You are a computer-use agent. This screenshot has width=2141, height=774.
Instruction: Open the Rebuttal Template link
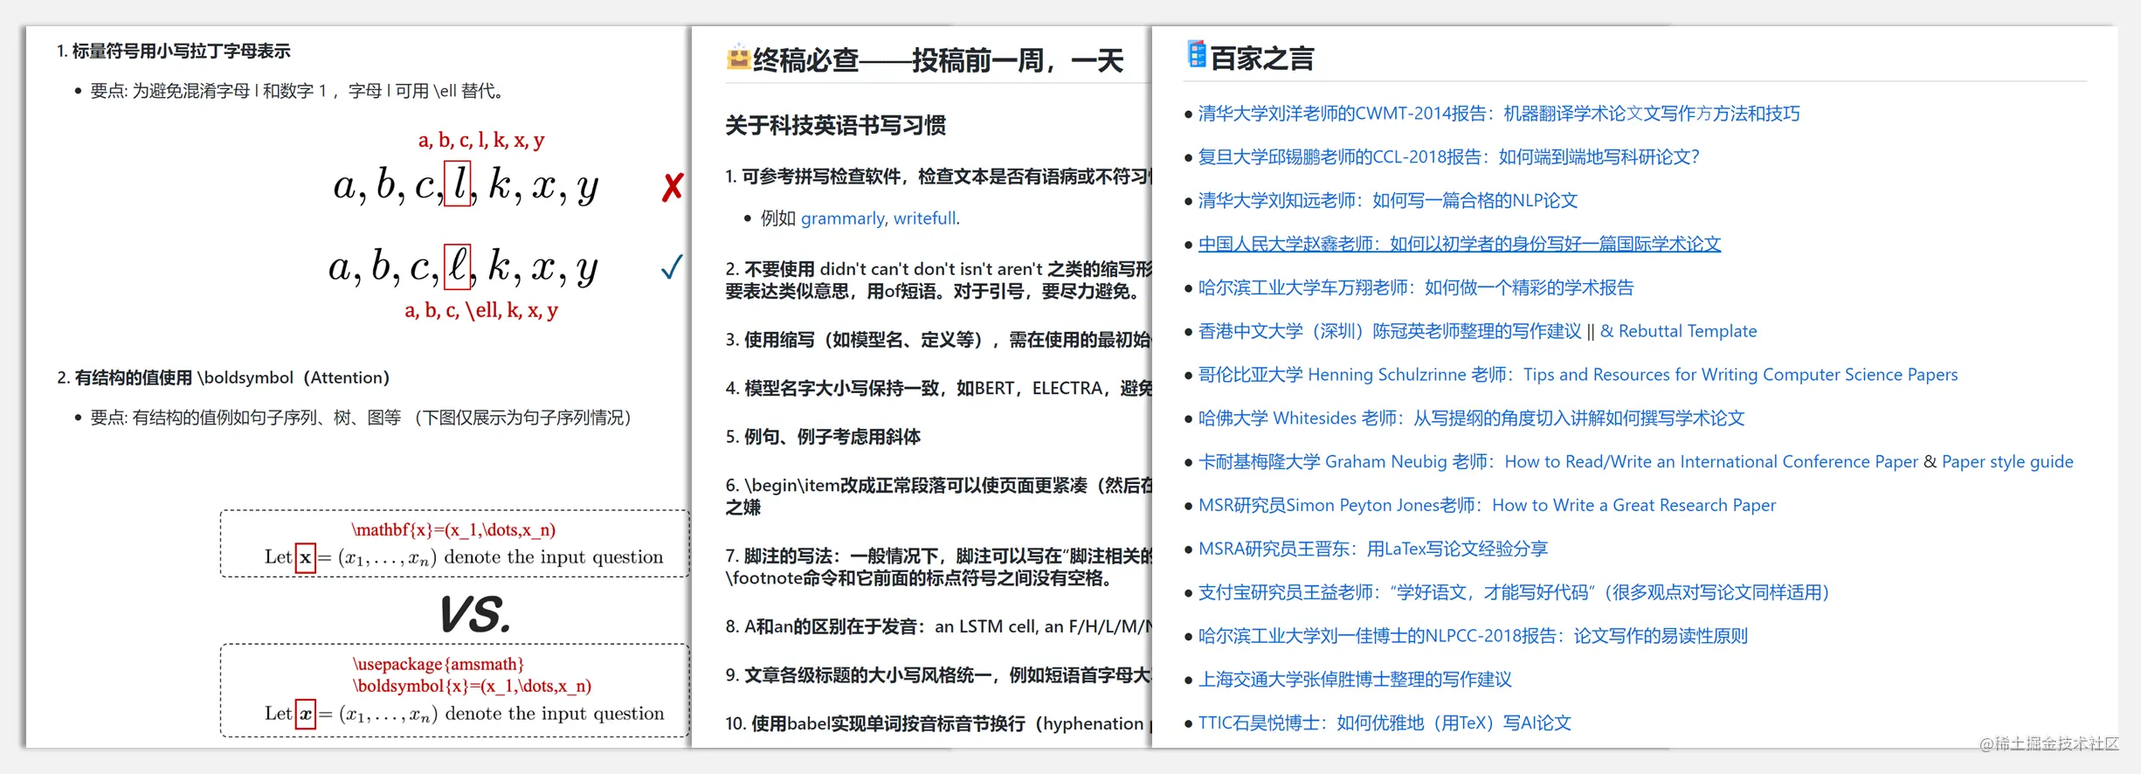pos(1678,331)
